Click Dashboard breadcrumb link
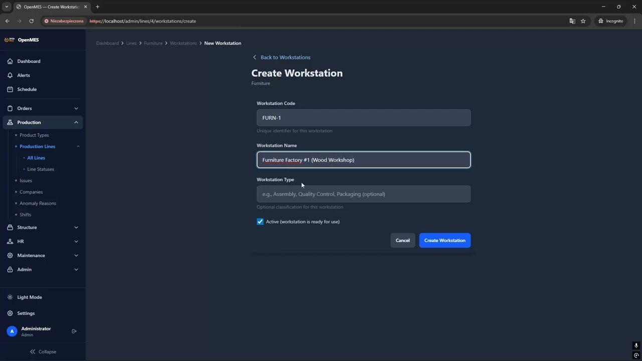The width and height of the screenshot is (642, 361). tap(107, 43)
